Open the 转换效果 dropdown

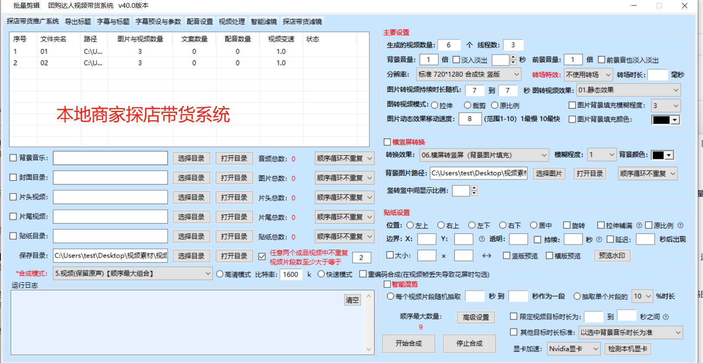click(x=484, y=155)
